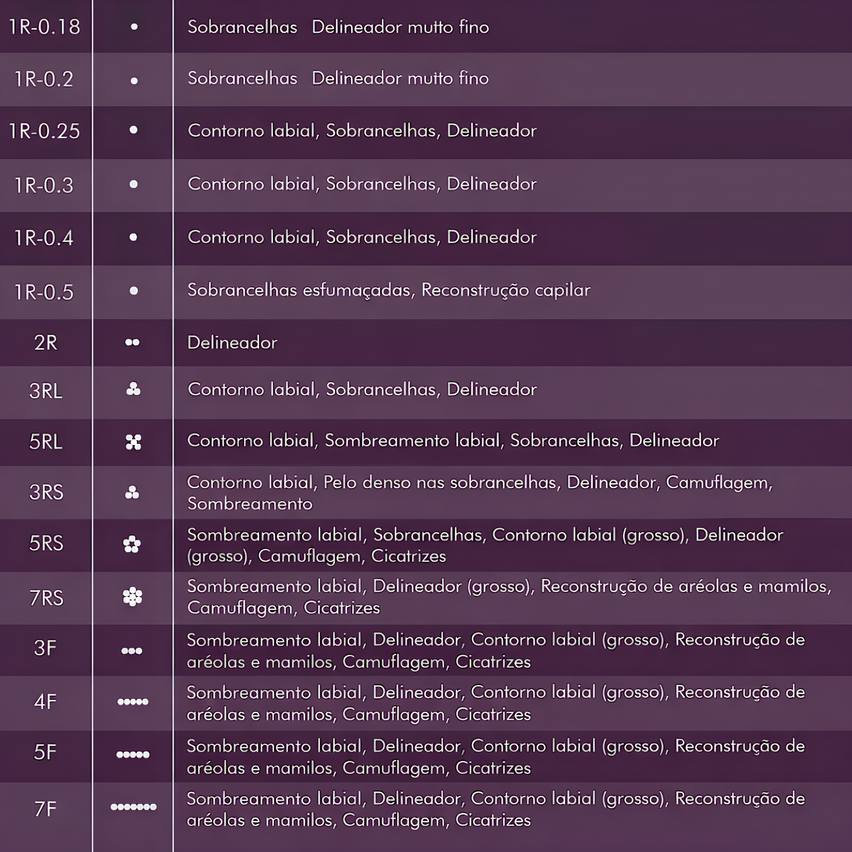Click the 7F seven-dot flat row icon
Image resolution: width=852 pixels, height=852 pixels.
(133, 807)
